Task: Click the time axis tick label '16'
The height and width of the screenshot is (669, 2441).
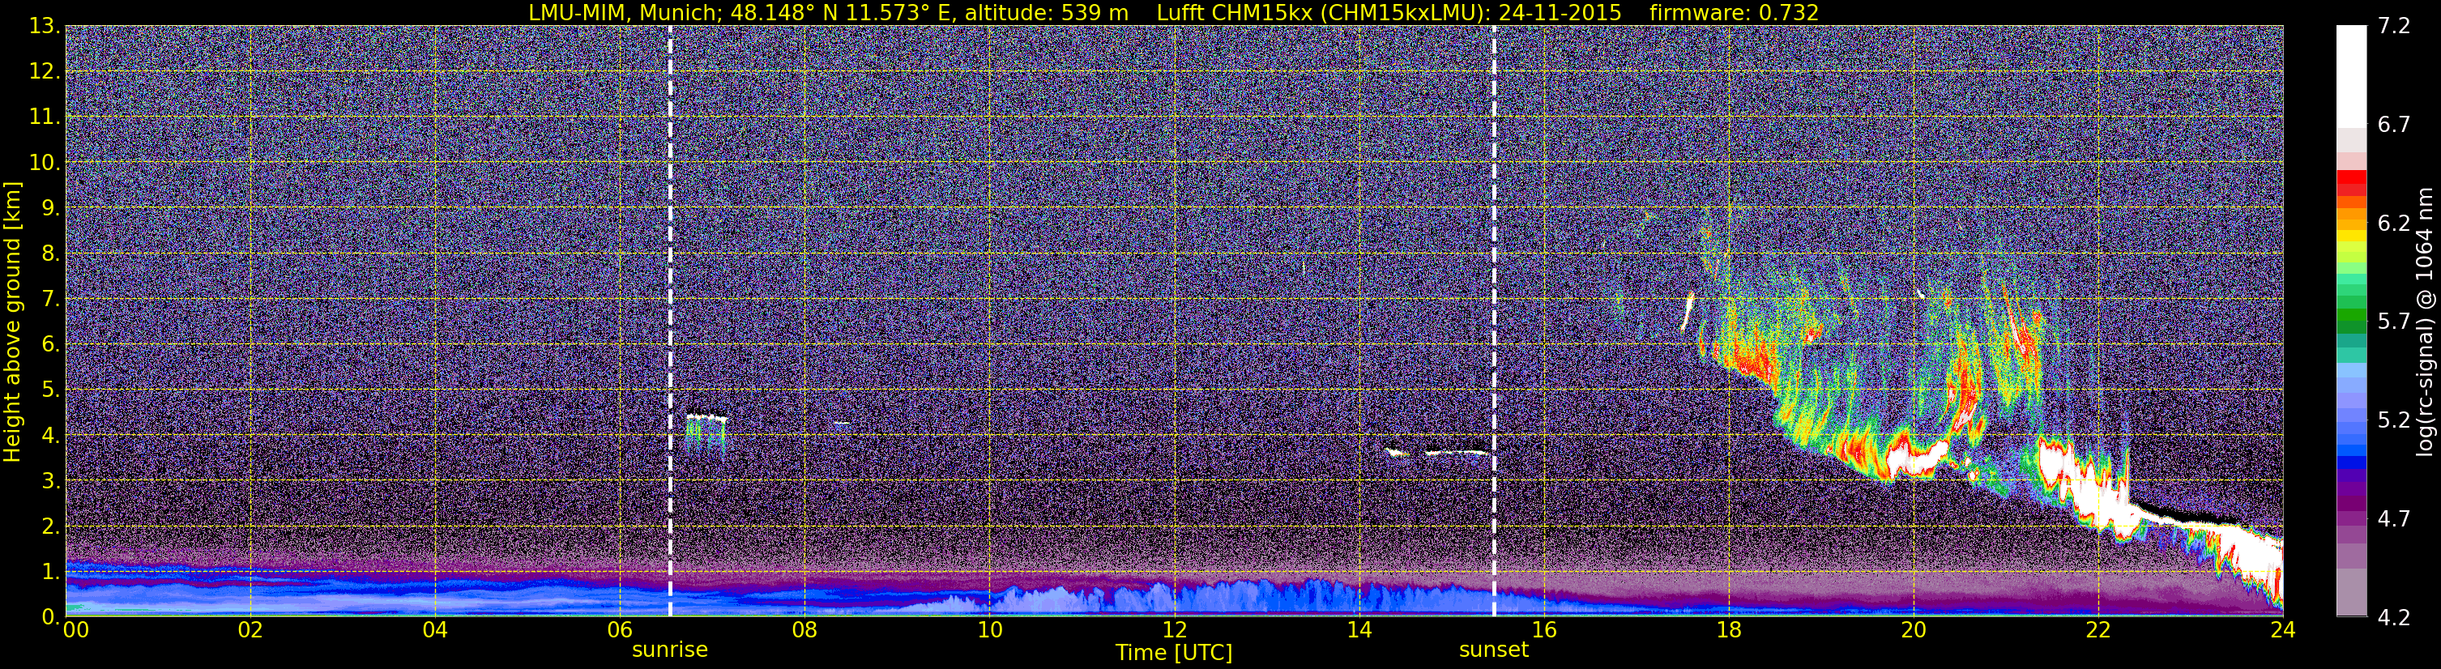Action: pos(1543,630)
